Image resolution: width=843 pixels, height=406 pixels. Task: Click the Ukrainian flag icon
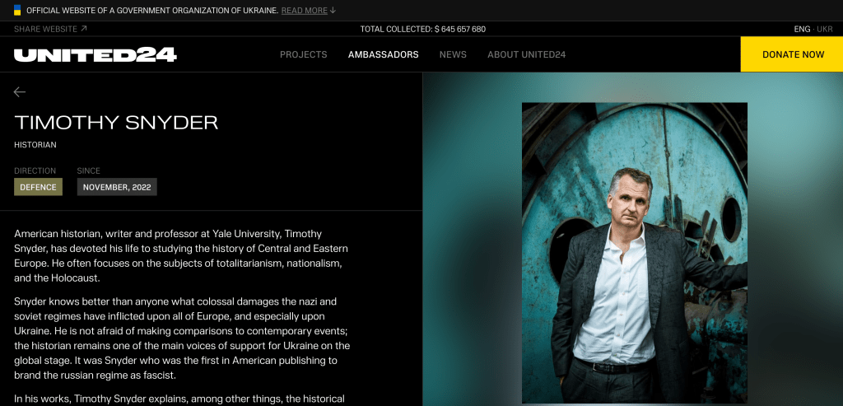pyautogui.click(x=17, y=10)
